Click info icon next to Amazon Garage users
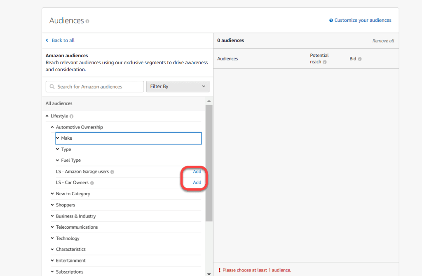 112,172
